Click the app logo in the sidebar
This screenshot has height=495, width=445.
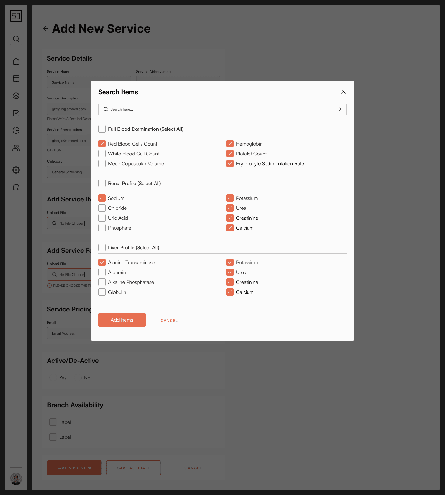click(x=16, y=16)
